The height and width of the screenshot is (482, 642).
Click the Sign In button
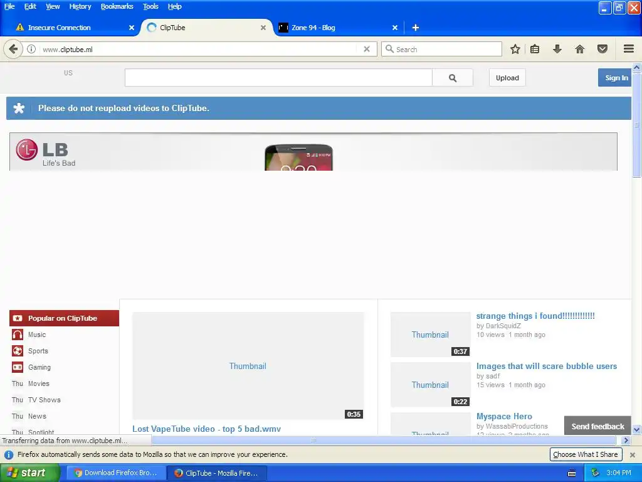615,78
